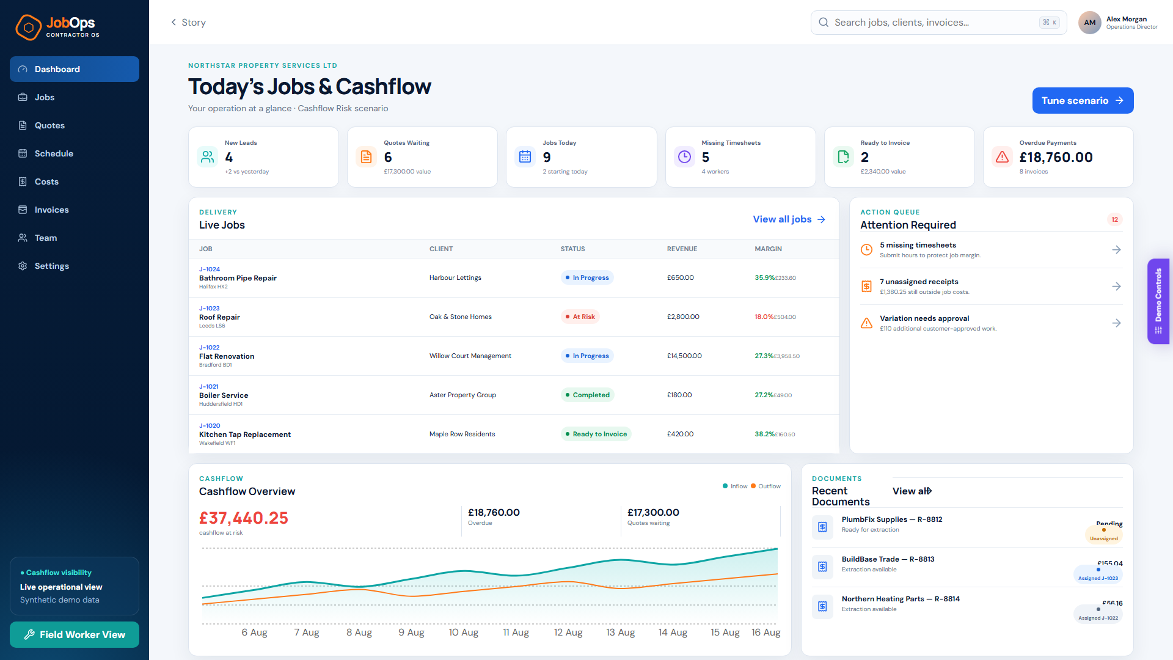Viewport: 1173px width, 660px height.
Task: Click the Inflow legend dot
Action: tap(725, 486)
